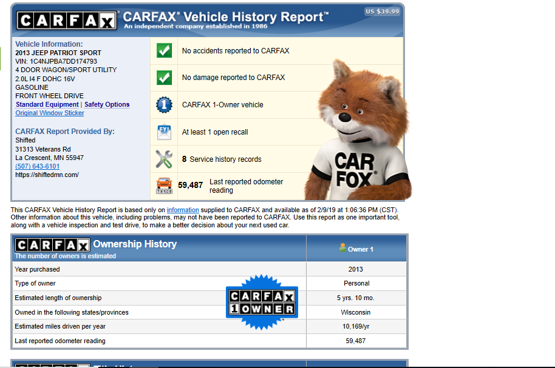Click the wrench and screwdriver service icon
Image resolution: width=555 pixels, height=368 pixels.
[164, 159]
